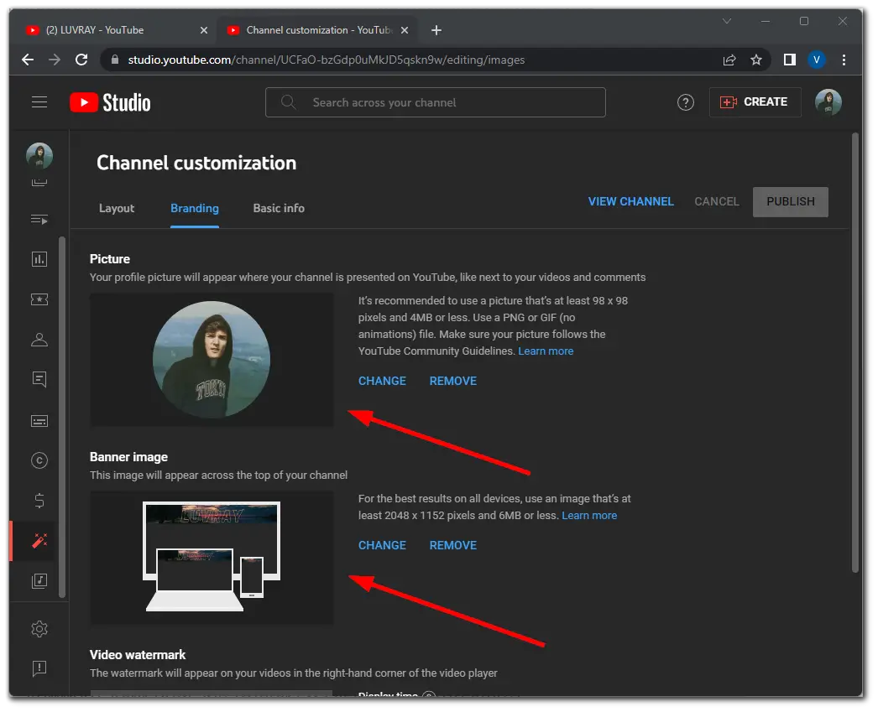Reload the browser page
This screenshot has width=878, height=712.
[x=81, y=60]
